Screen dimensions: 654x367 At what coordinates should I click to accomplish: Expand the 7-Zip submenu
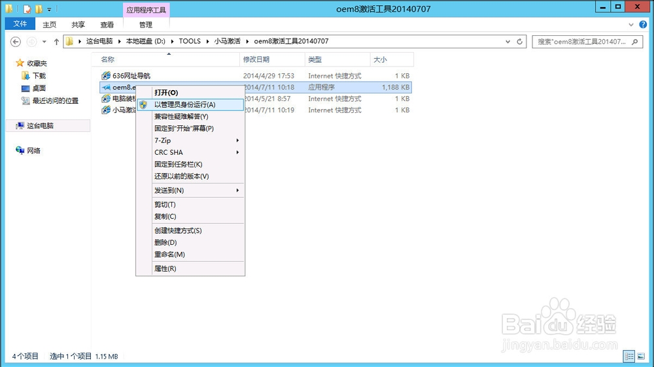[x=190, y=140]
